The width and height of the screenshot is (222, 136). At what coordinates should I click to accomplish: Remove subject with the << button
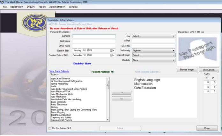(x=122, y=99)
